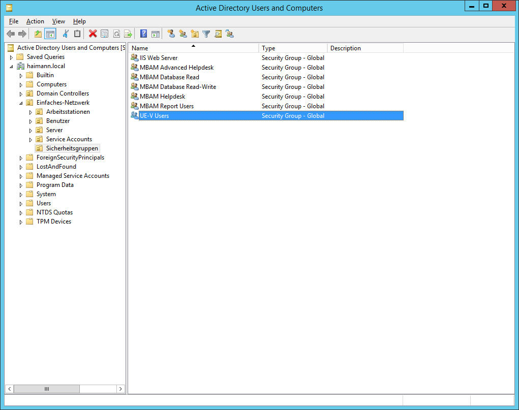Delete selected object with red X

tap(93, 34)
